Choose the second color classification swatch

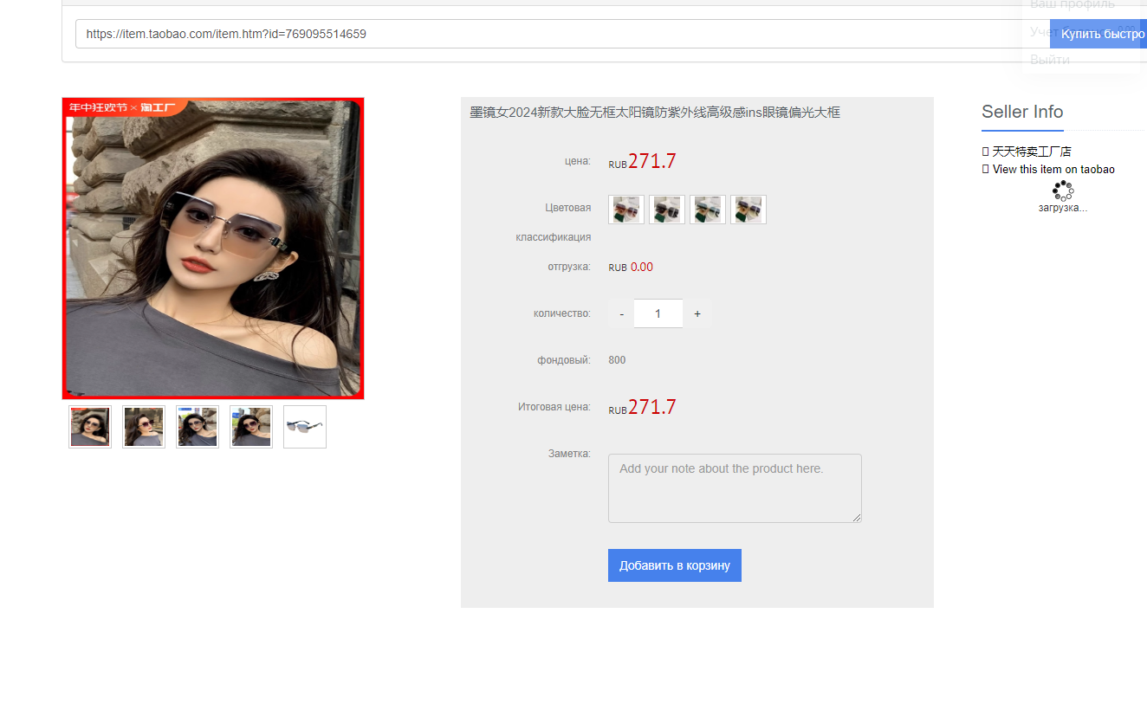(x=667, y=210)
